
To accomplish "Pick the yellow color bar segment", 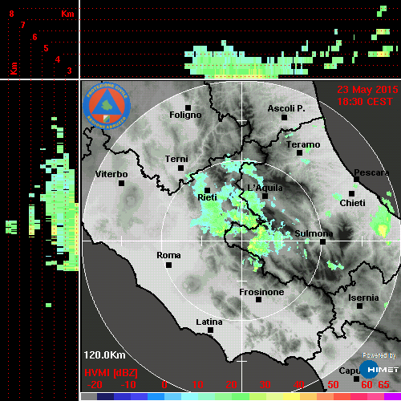I will click(x=291, y=396).
